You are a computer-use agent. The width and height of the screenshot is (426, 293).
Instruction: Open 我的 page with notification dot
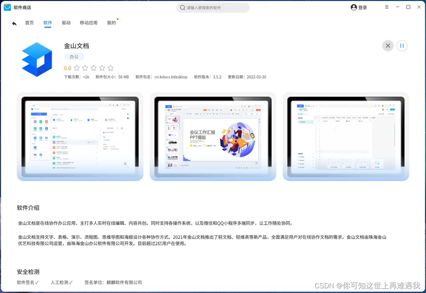click(111, 23)
